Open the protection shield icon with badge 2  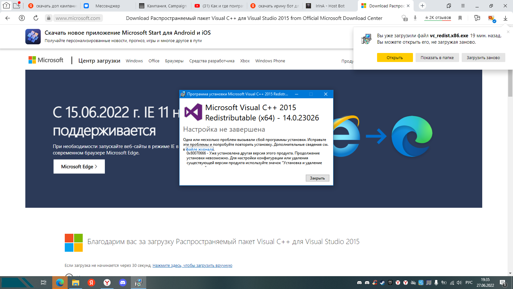[x=405, y=18]
